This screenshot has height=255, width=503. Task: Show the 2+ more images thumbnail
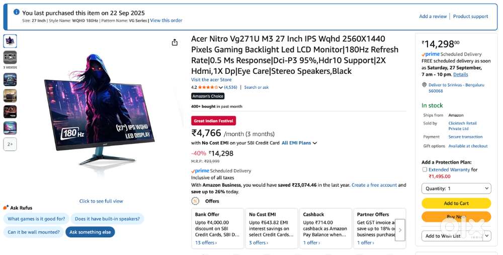(10, 144)
